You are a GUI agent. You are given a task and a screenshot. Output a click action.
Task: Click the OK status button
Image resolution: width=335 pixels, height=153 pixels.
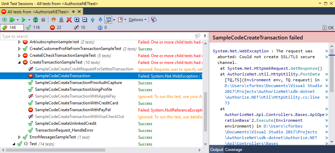pyautogui.click(x=328, y=28)
